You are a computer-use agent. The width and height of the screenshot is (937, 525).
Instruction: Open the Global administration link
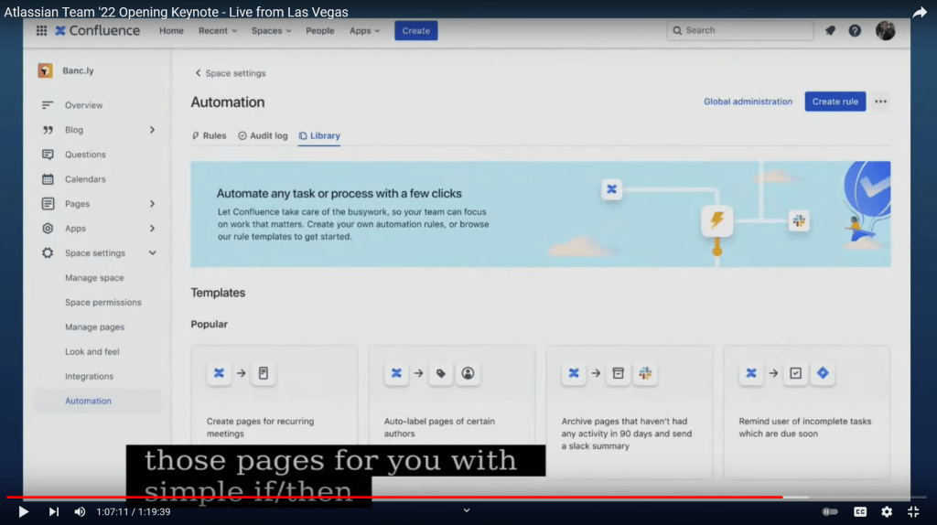748,102
